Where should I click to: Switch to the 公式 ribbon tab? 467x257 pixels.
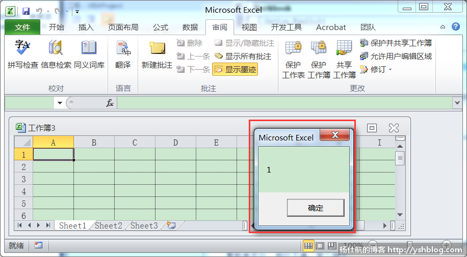pyautogui.click(x=161, y=27)
